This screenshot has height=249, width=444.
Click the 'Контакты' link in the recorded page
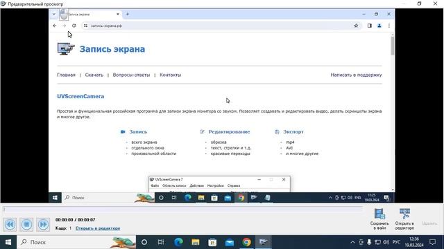point(171,75)
